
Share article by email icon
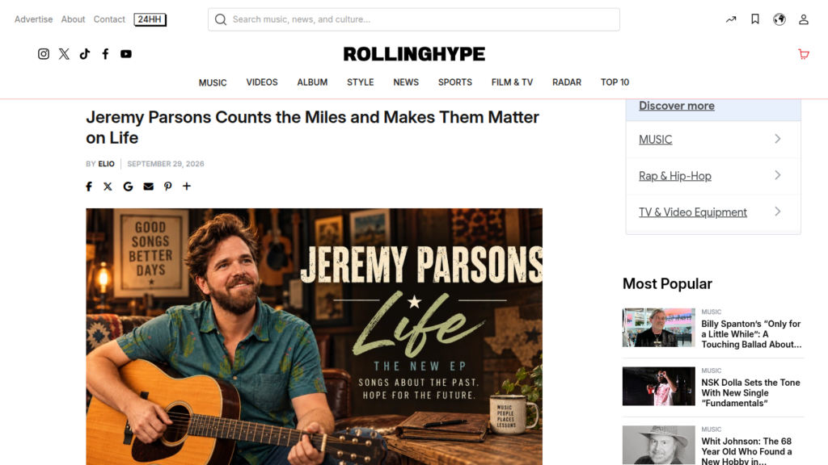149,186
